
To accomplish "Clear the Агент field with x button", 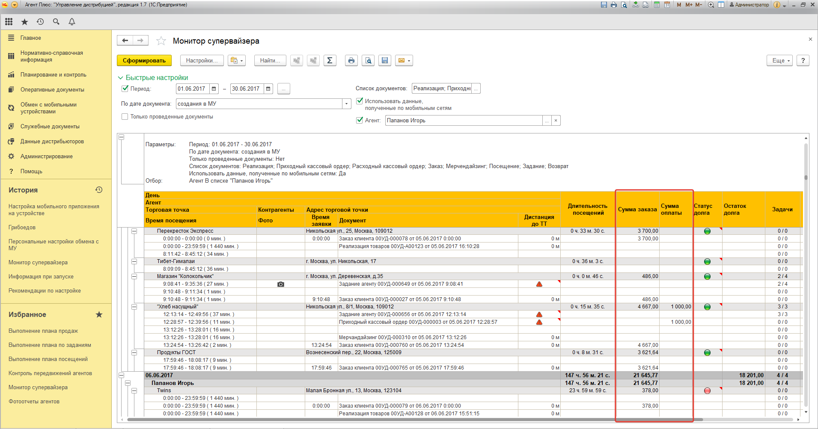I will [556, 120].
